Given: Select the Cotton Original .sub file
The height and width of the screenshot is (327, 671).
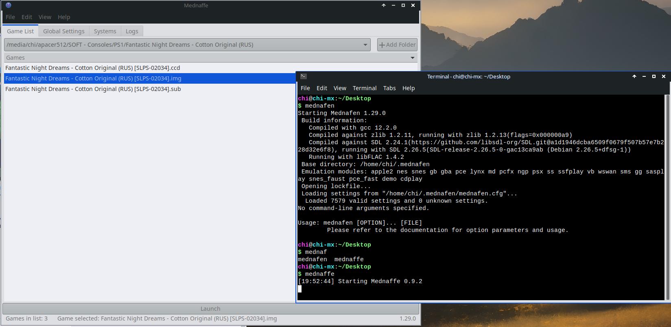Looking at the screenshot, I should click(93, 89).
